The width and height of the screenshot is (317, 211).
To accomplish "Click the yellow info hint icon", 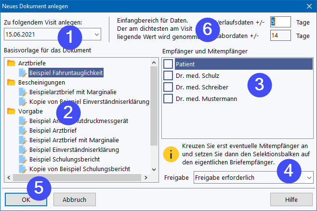I will pos(170,154).
